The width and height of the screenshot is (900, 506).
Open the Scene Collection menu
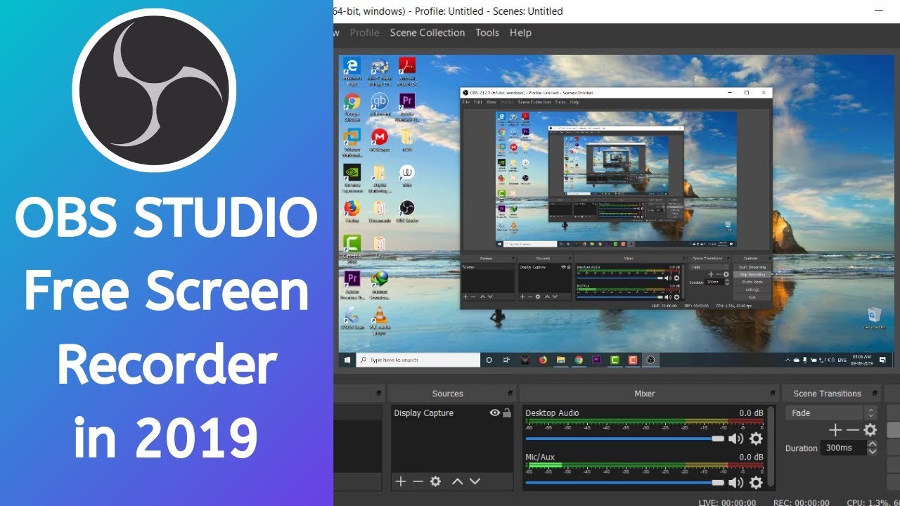tap(427, 32)
